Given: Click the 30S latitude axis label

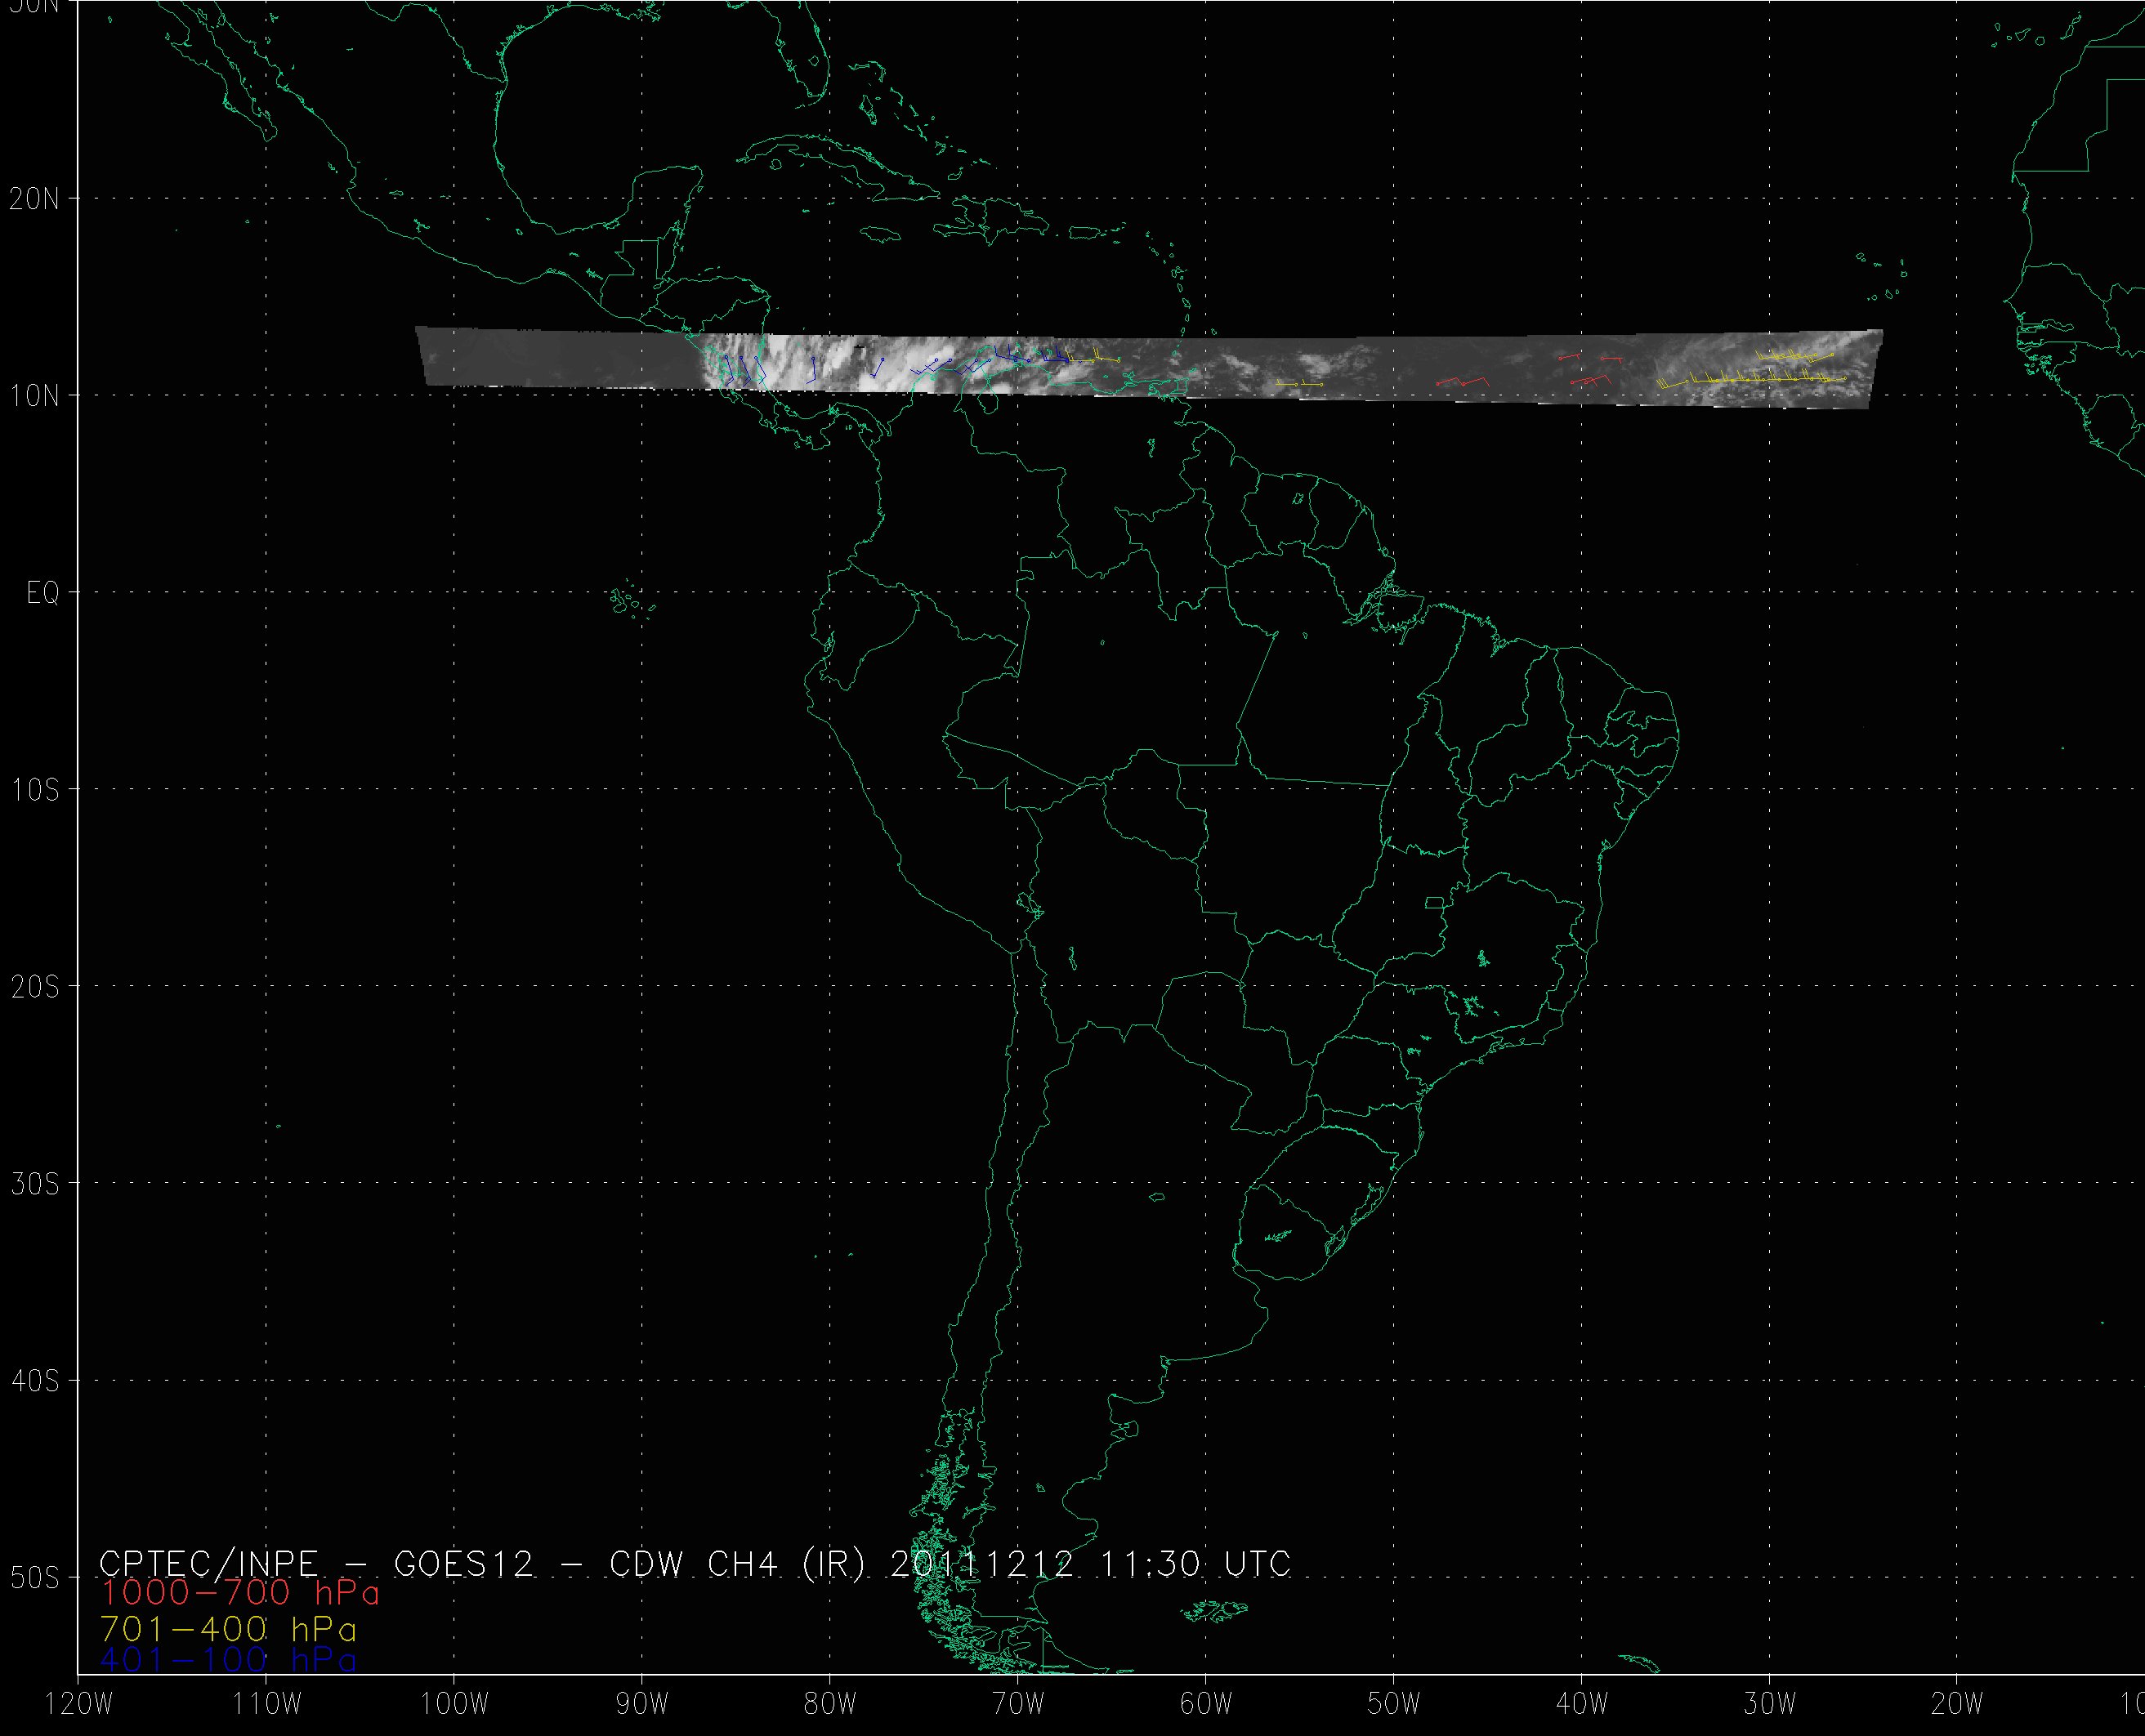Looking at the screenshot, I should 34,1184.
